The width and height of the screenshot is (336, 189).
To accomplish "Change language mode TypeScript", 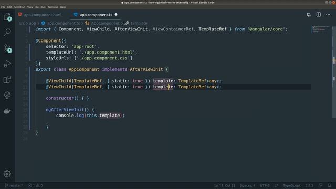I will 291,185.
